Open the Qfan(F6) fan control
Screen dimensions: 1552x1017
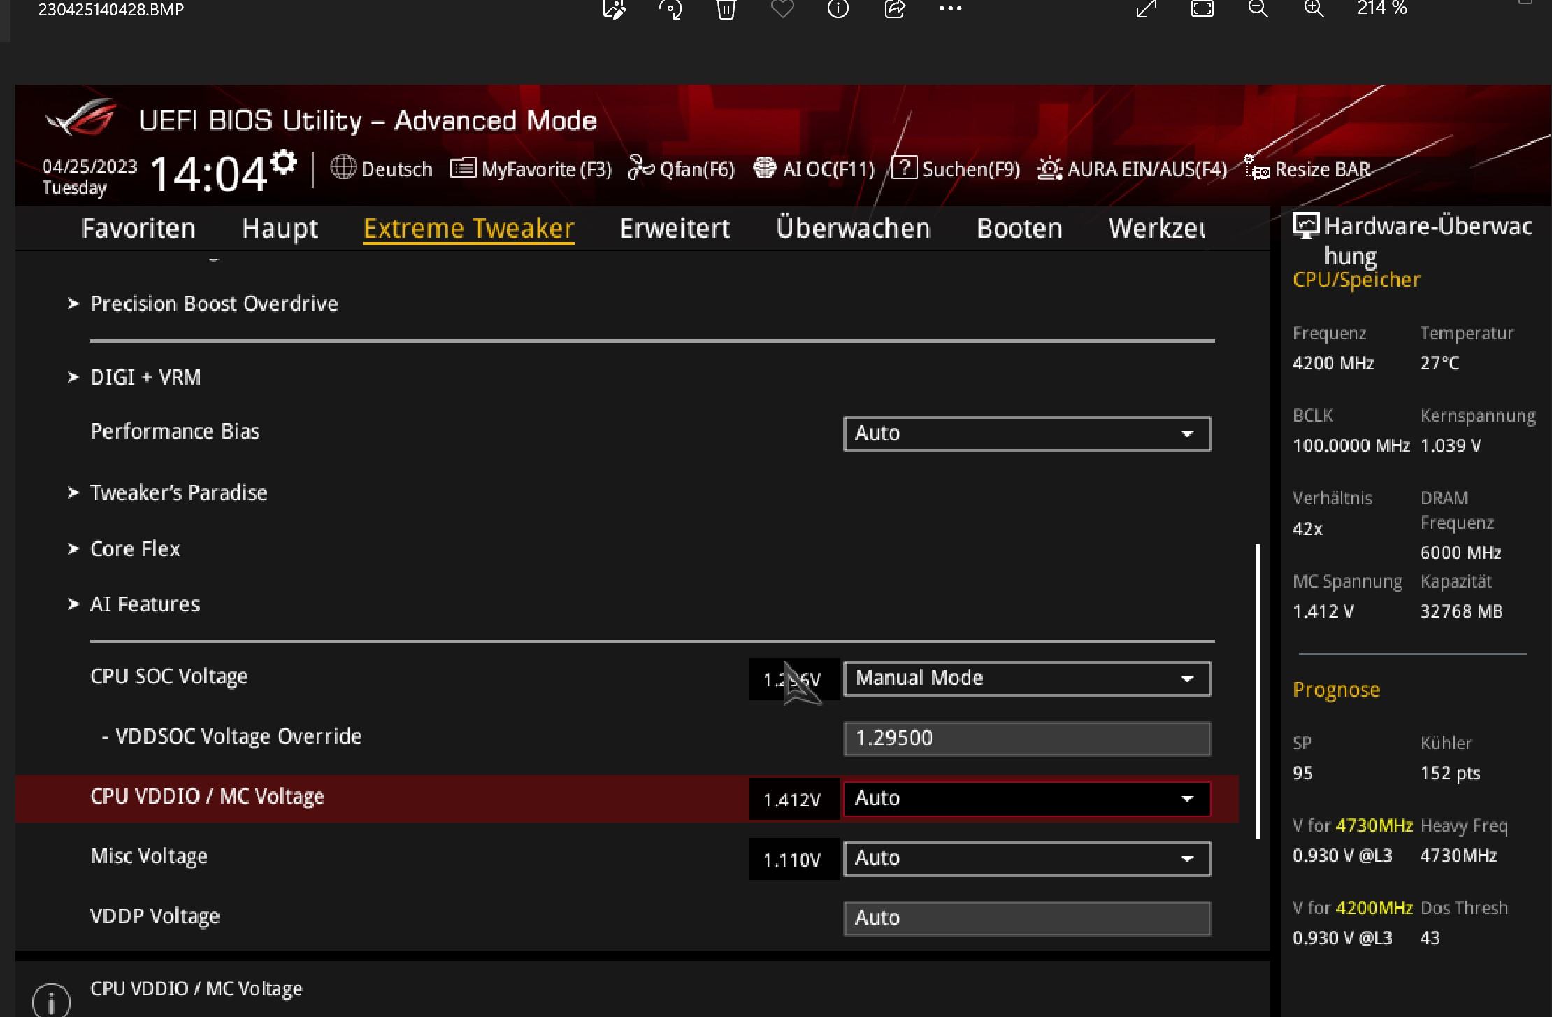682,169
